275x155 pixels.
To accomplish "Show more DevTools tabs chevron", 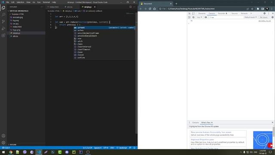I will tap(251, 13).
